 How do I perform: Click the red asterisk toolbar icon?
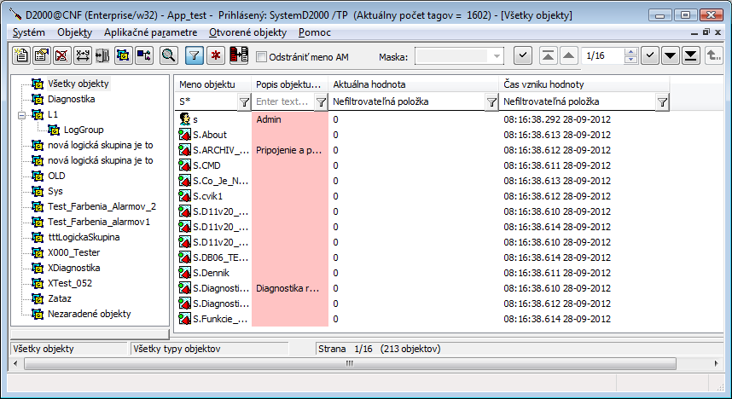[216, 55]
